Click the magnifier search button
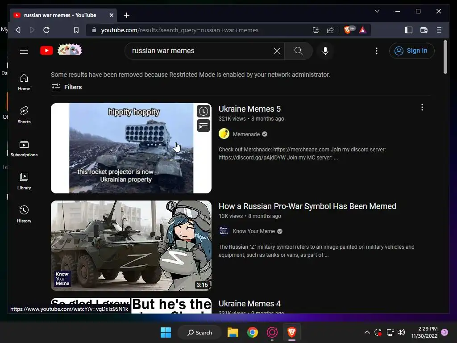Image resolution: width=457 pixels, height=343 pixels. pos(298,51)
